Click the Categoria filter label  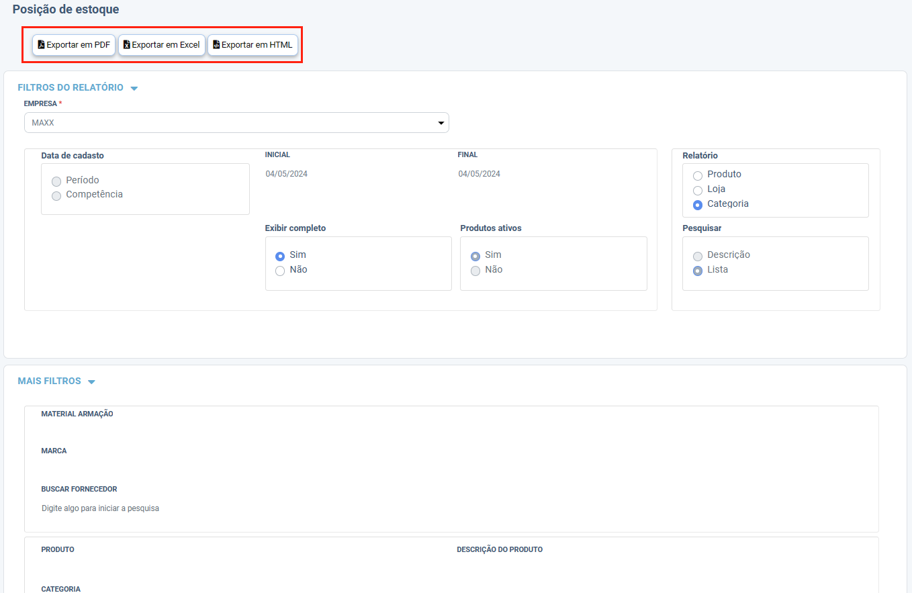click(x=60, y=589)
